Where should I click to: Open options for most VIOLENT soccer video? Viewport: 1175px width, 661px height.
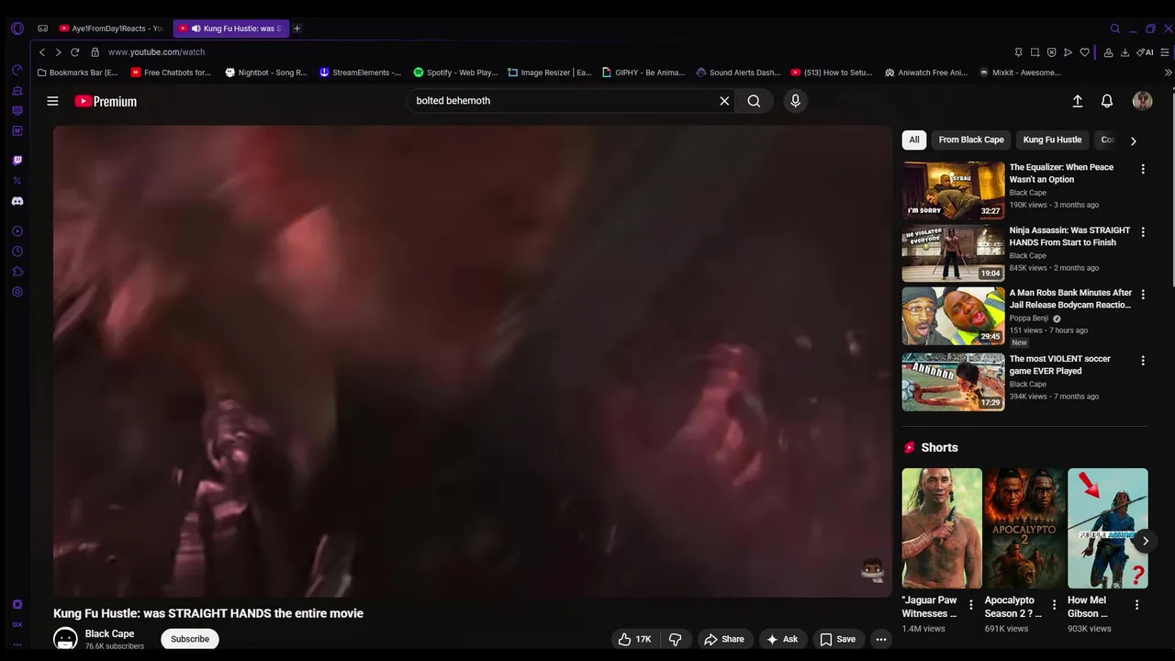click(x=1143, y=361)
